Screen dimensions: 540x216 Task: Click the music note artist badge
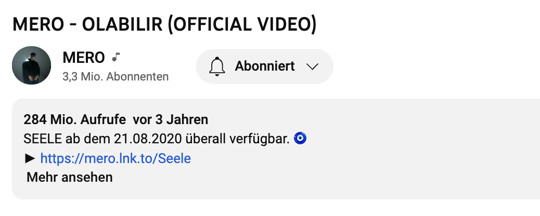coord(117,56)
